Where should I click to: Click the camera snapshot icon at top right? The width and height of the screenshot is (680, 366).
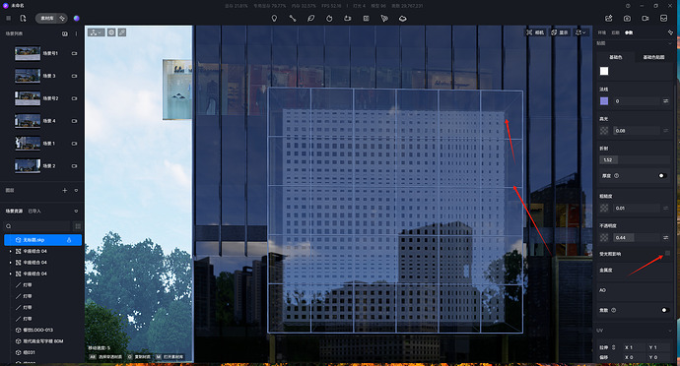tap(627, 18)
